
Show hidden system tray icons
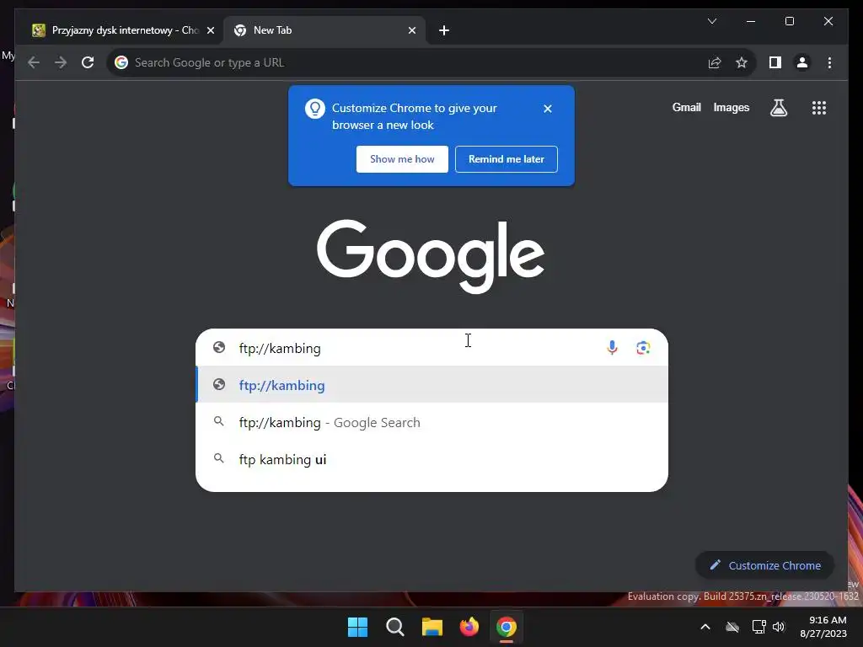pyautogui.click(x=705, y=627)
